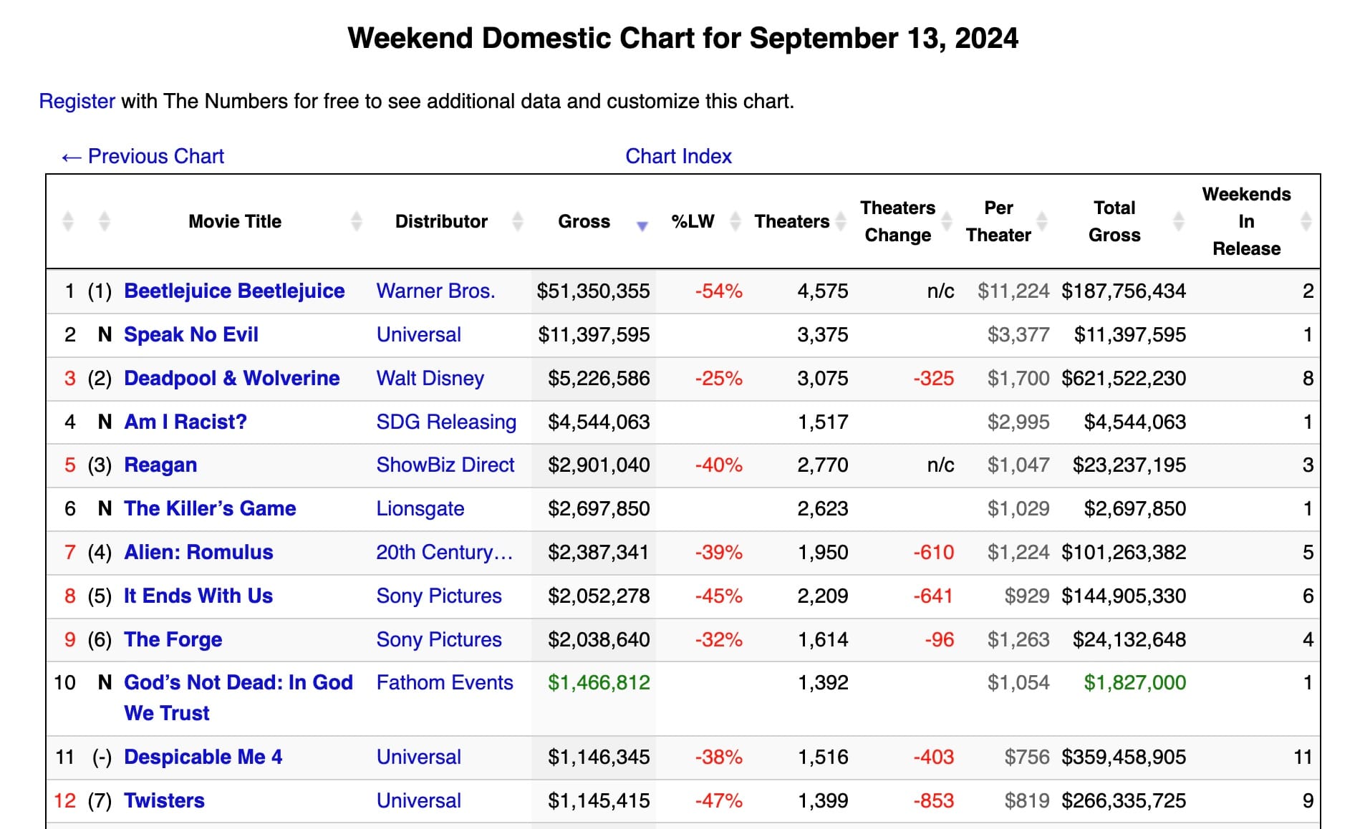Screen dimensions: 1365x829
Task: Click the 2,623 theaters count
Action: pos(823,508)
